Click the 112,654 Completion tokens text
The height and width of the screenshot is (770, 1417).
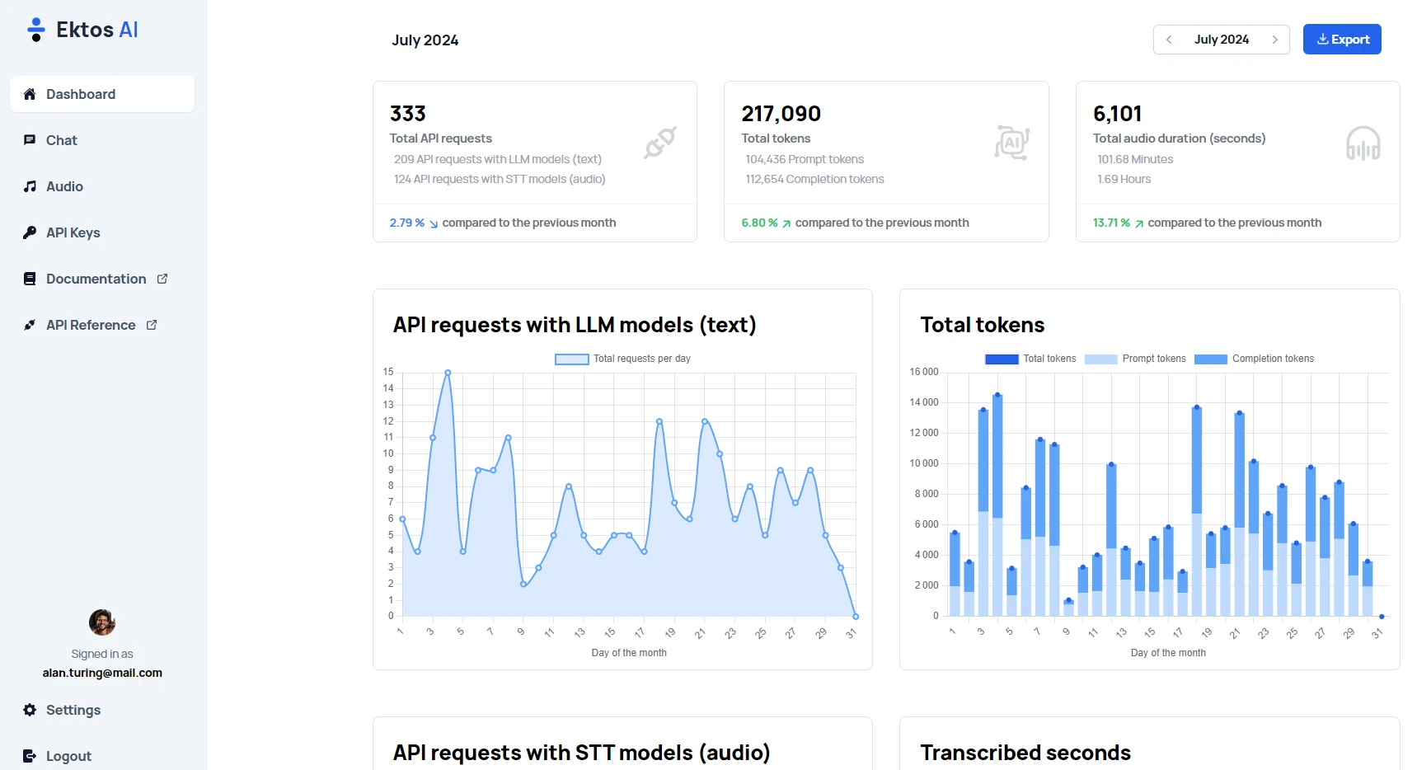[814, 179]
